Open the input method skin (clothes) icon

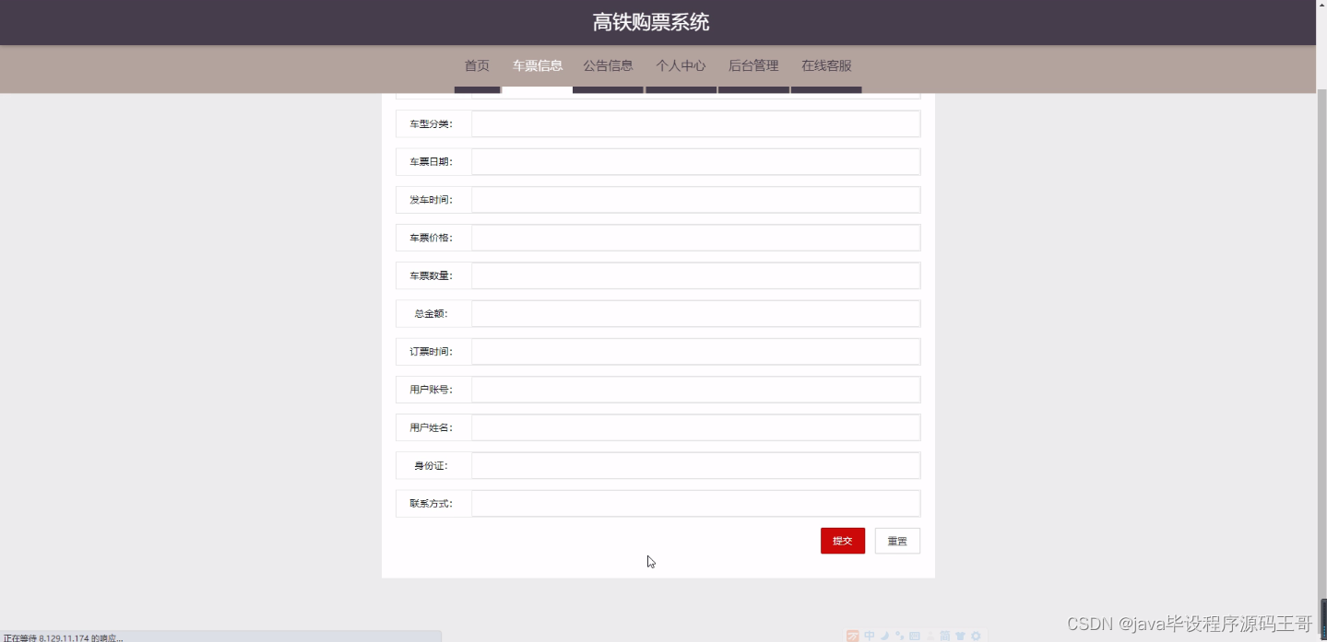pyautogui.click(x=961, y=636)
